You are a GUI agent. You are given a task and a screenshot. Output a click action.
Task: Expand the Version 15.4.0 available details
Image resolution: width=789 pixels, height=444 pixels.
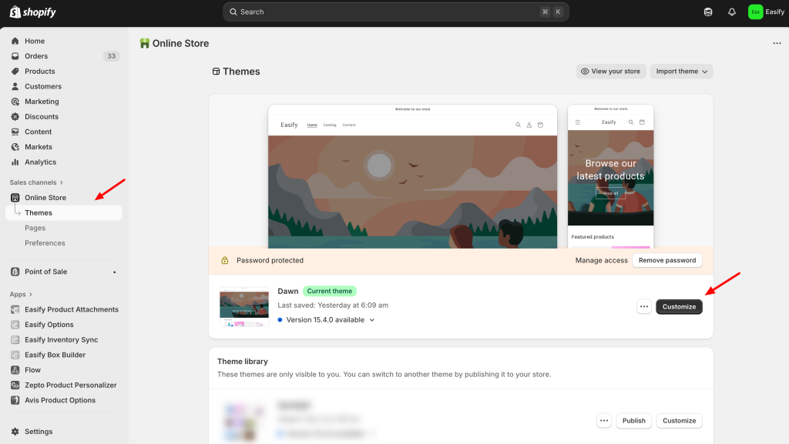click(372, 320)
